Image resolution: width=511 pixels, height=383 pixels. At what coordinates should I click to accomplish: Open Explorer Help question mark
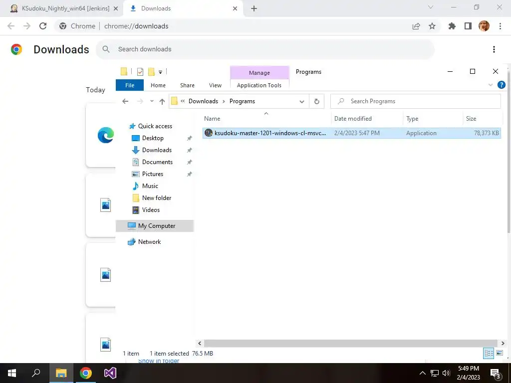[501, 85]
